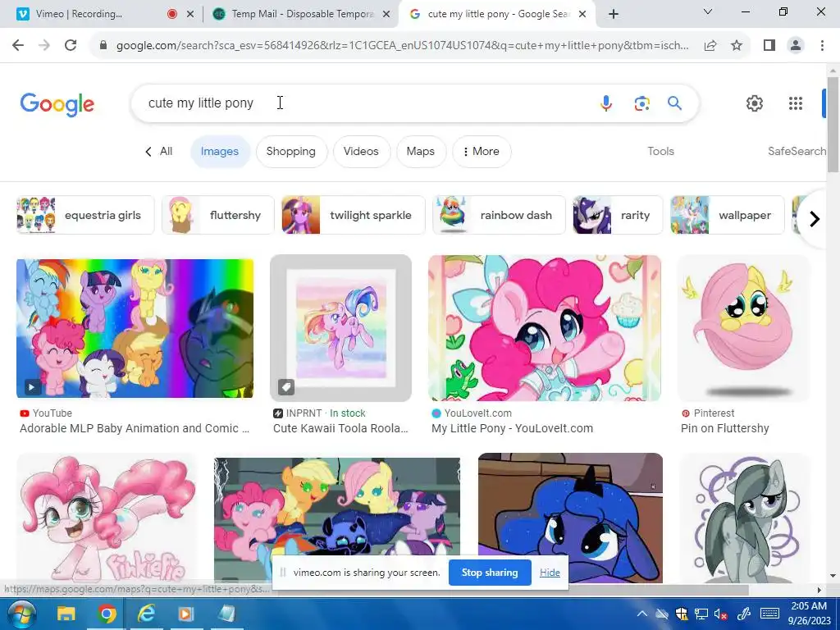Open Adorable MLP Baby Animation thumbnail
The height and width of the screenshot is (630, 840).
tap(135, 328)
